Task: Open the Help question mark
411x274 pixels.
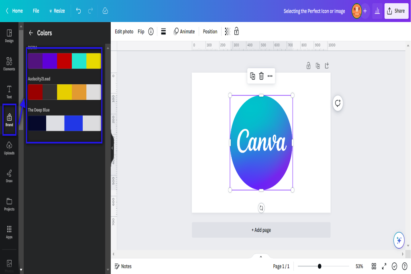Action: click(x=405, y=266)
